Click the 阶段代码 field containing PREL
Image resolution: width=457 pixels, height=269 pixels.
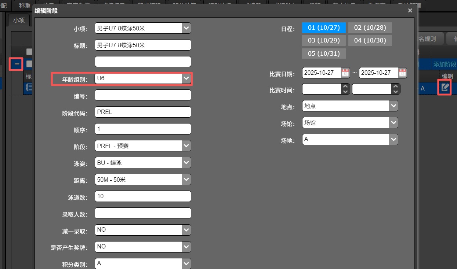(x=143, y=112)
